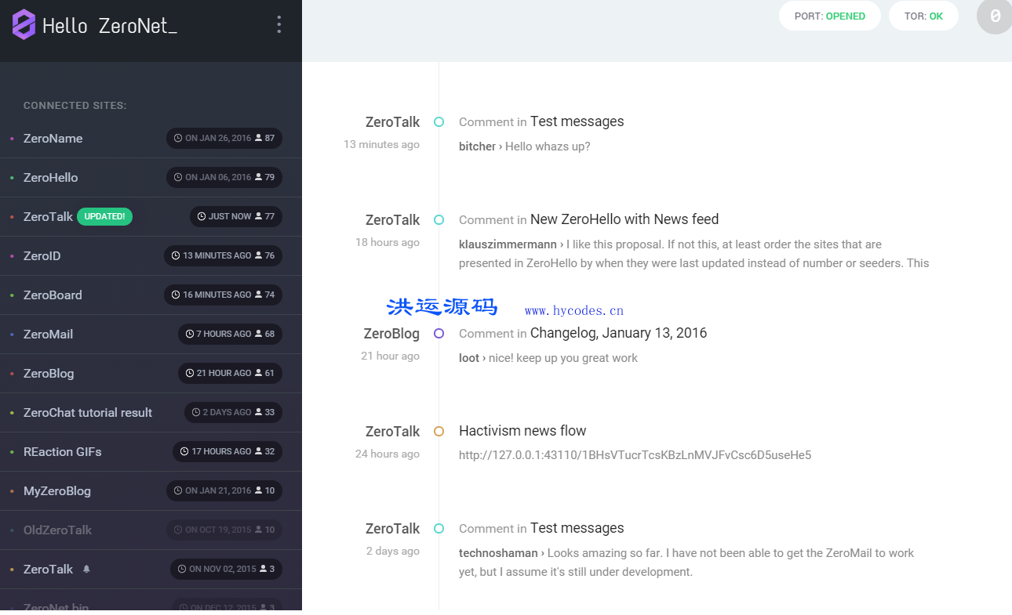Click the timeline dot for Hactivism news flow

(439, 432)
